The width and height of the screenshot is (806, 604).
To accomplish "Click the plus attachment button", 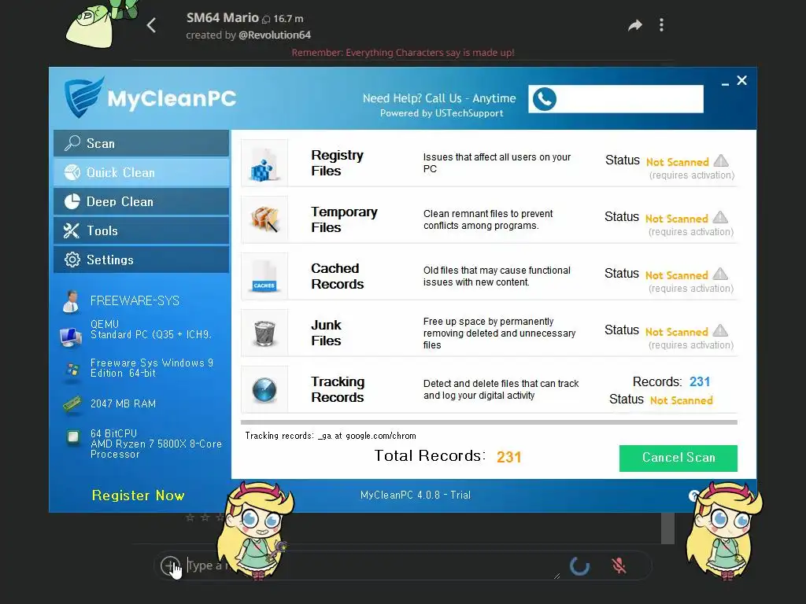I will tap(170, 565).
